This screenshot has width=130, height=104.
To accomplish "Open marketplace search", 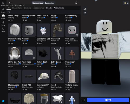I will pos(76,3).
